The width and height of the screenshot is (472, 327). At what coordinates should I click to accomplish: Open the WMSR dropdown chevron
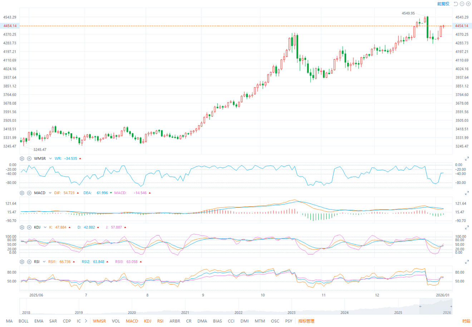tap(50, 158)
